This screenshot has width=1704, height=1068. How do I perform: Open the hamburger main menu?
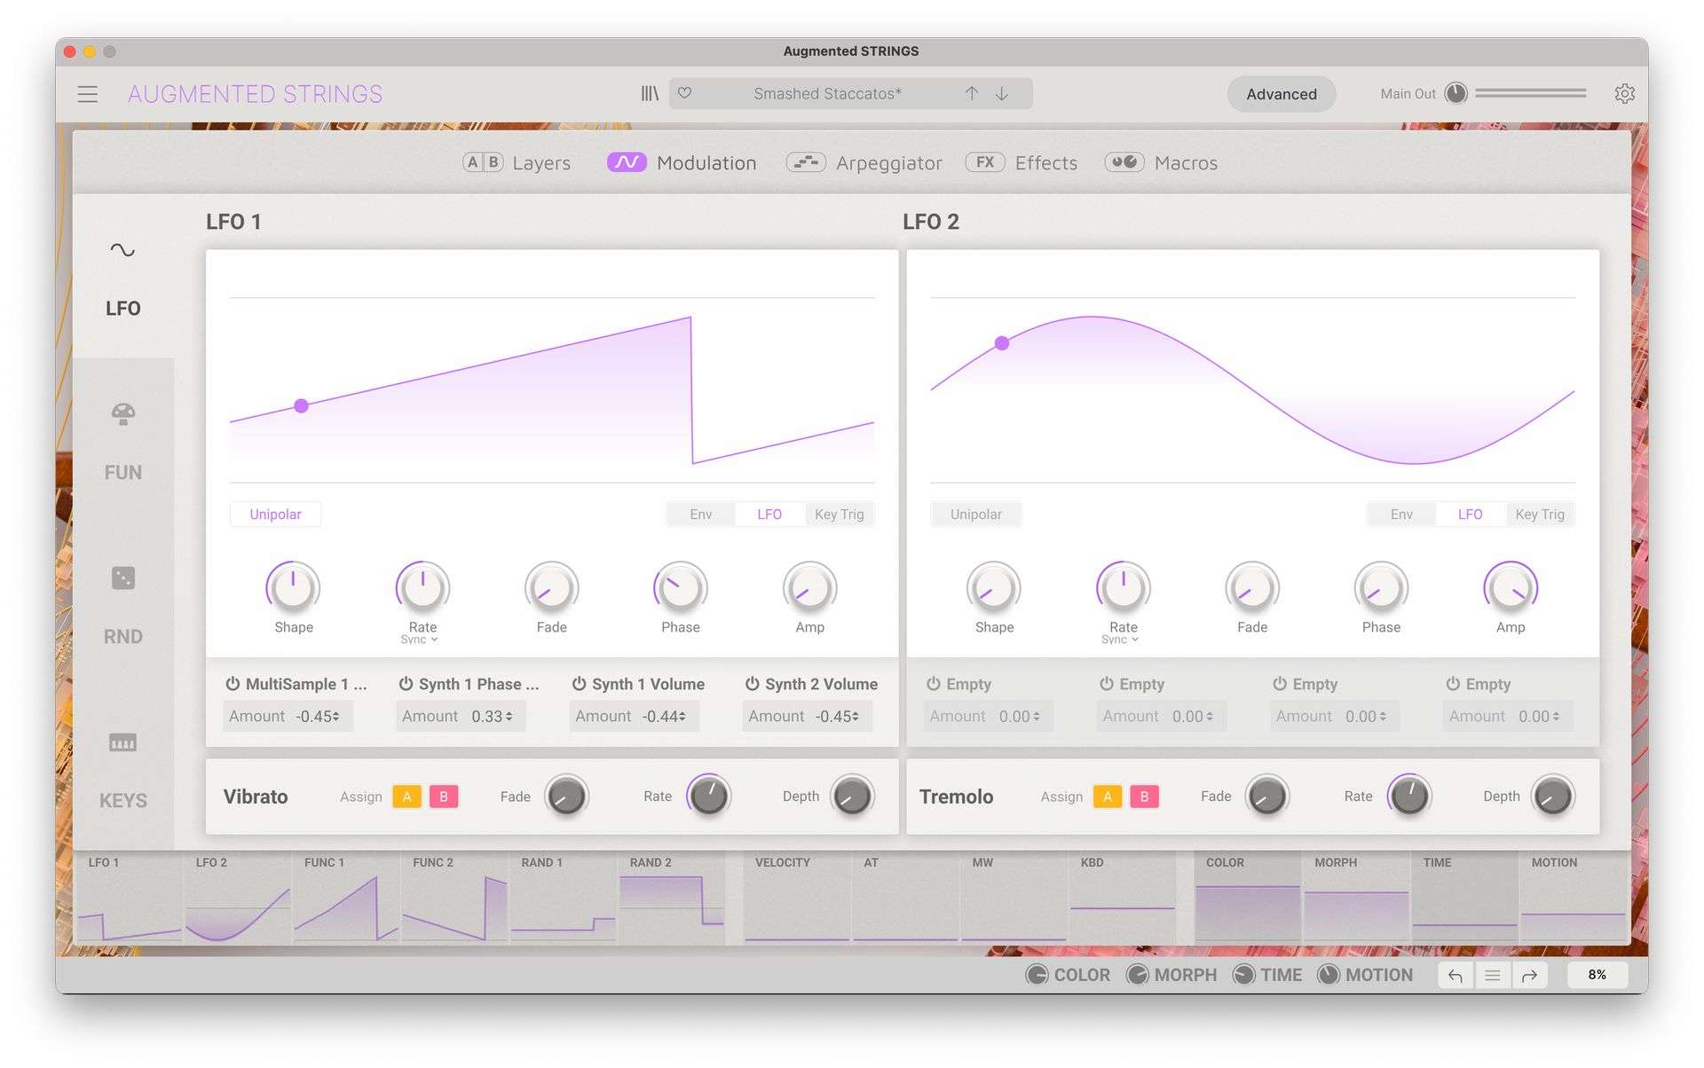pos(87,94)
